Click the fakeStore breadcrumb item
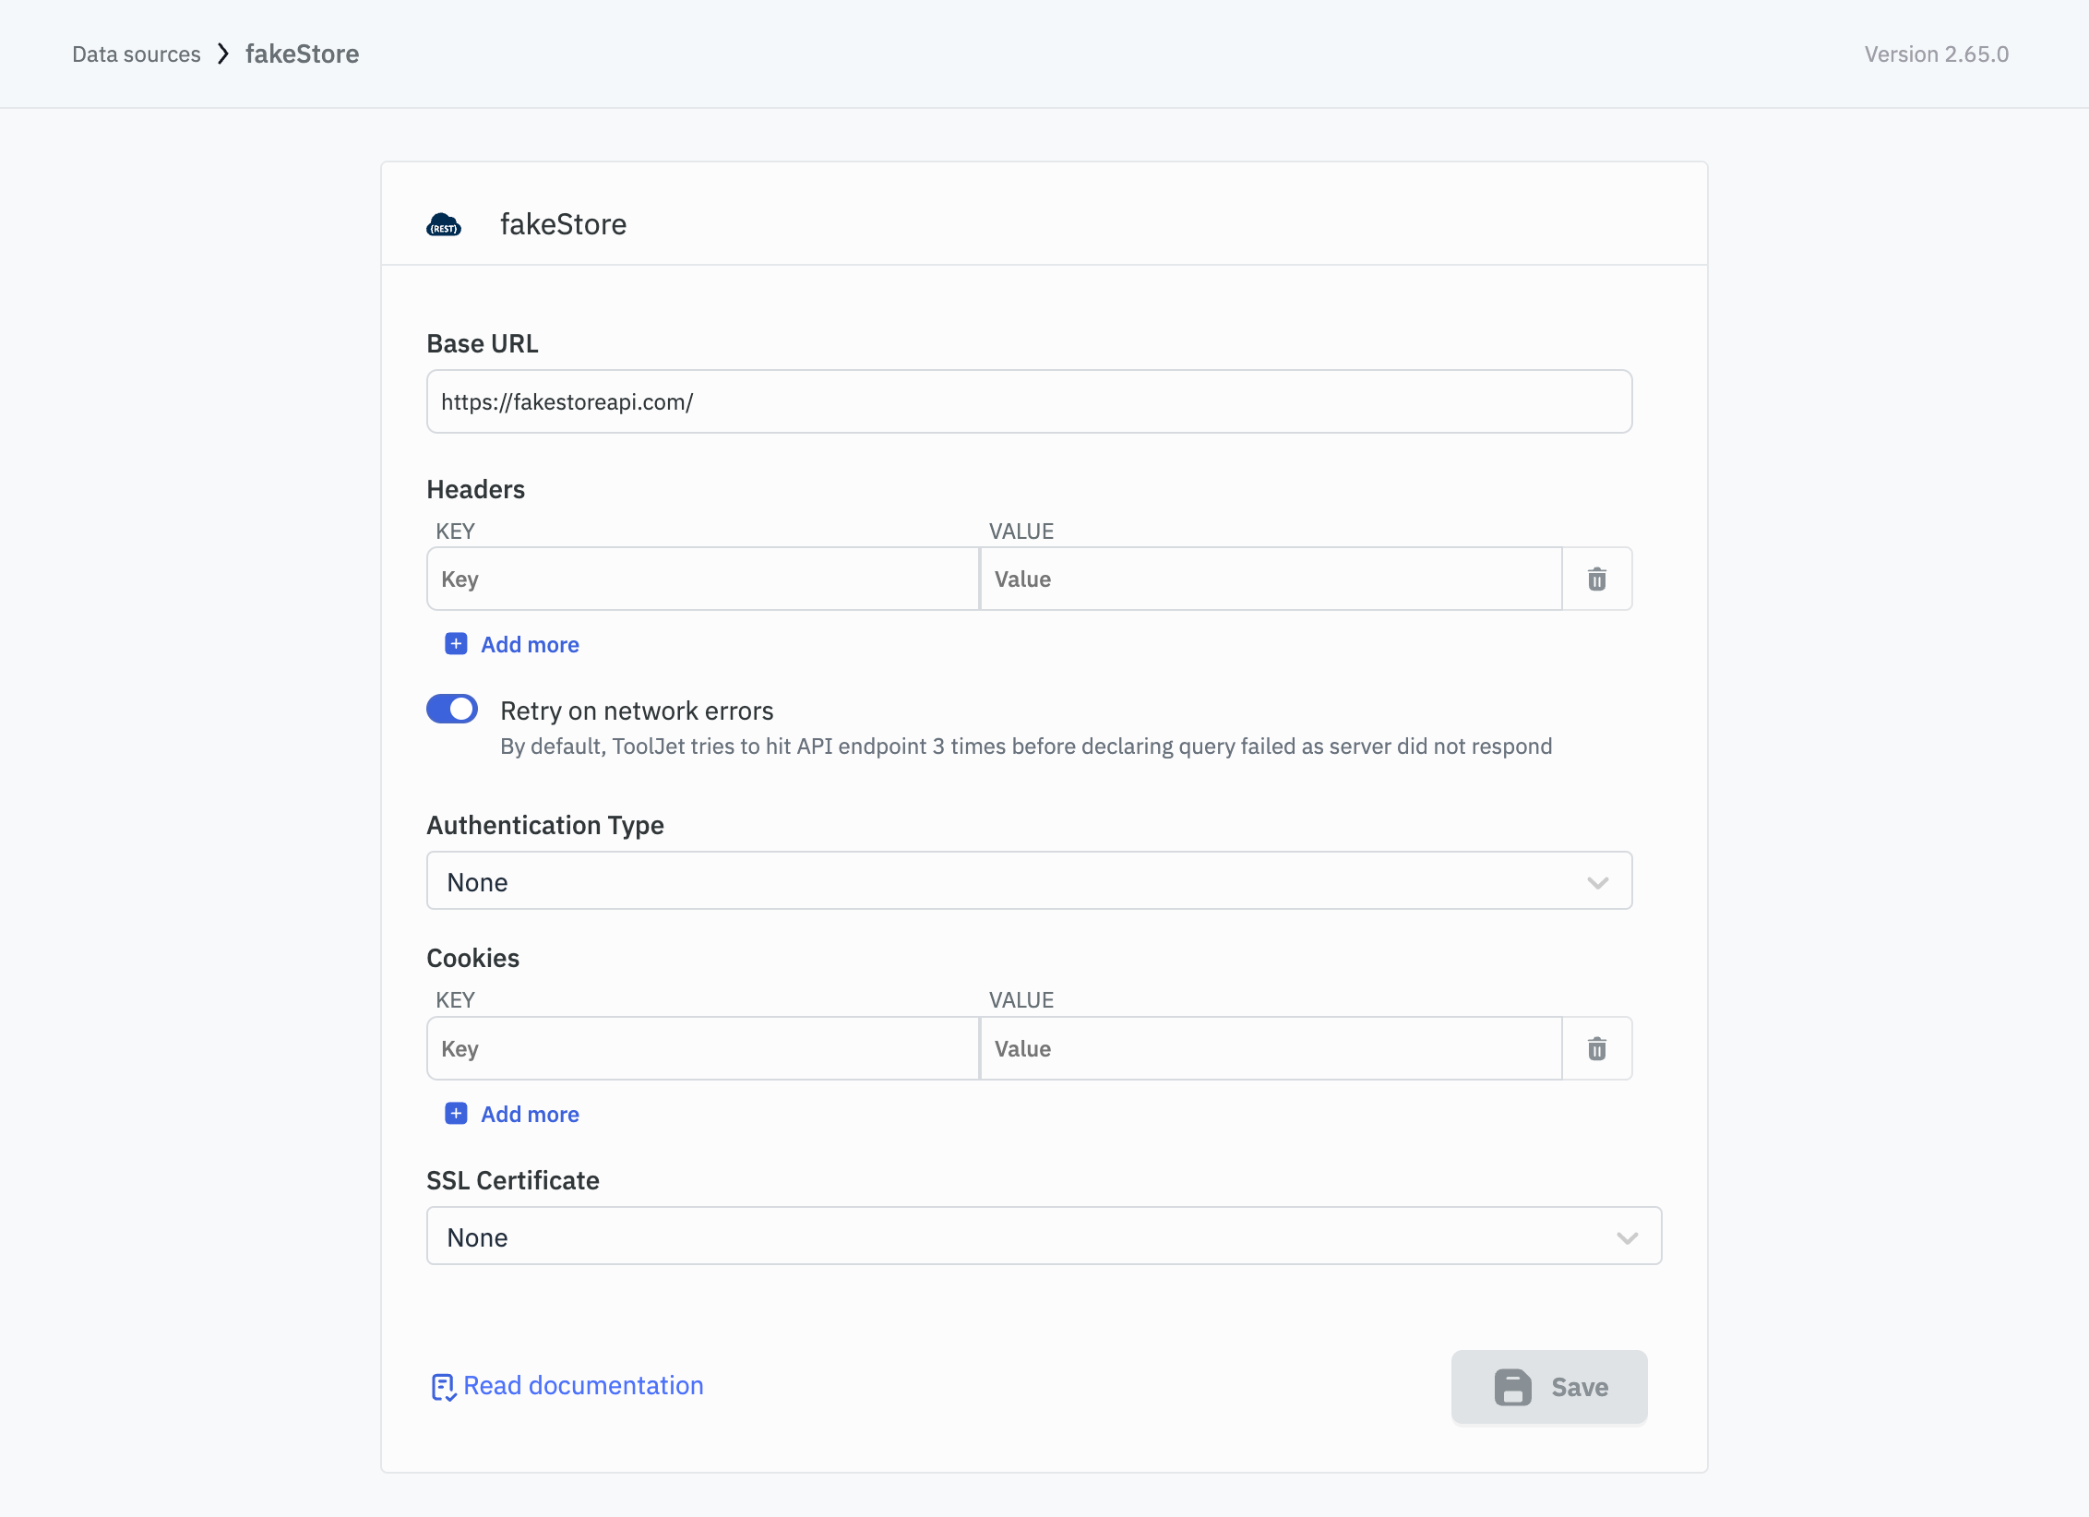This screenshot has width=2089, height=1517. tap(302, 54)
